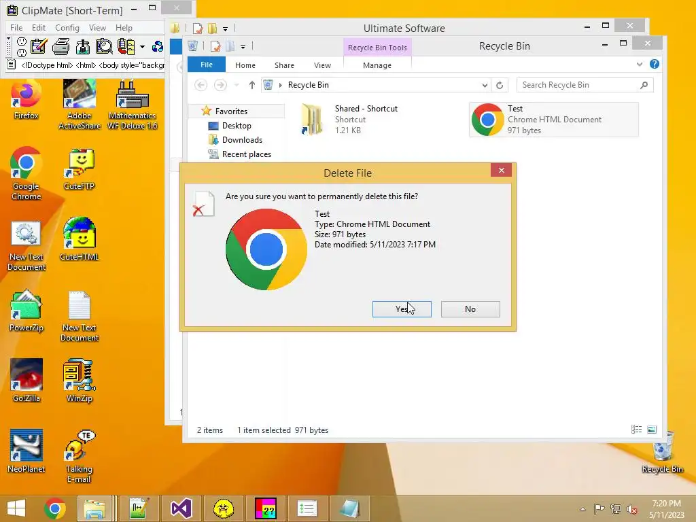Open Adobe ActiveShare desktop icon

tap(80, 105)
